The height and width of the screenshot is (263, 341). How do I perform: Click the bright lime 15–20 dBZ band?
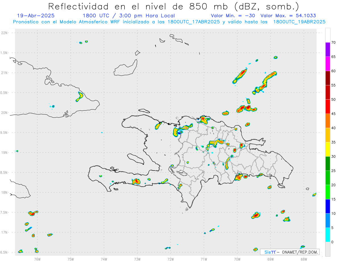[x=328, y=192]
